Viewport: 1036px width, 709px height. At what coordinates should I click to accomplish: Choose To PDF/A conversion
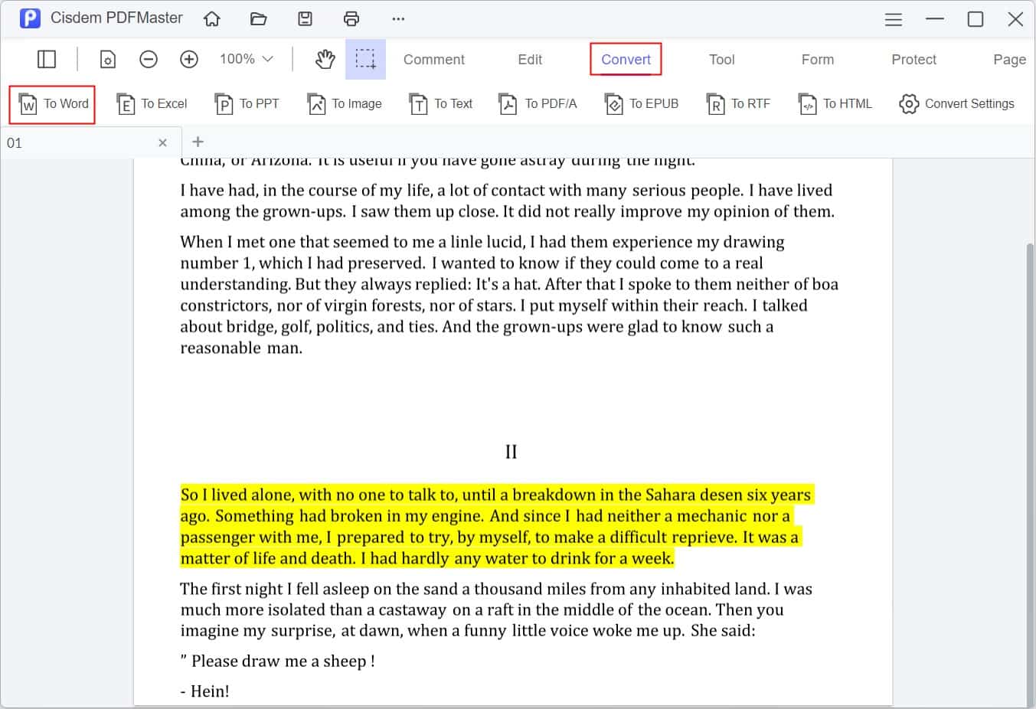(538, 103)
